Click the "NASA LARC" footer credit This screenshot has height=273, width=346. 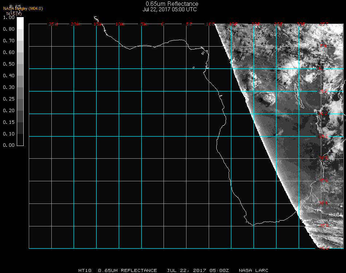[254, 270]
